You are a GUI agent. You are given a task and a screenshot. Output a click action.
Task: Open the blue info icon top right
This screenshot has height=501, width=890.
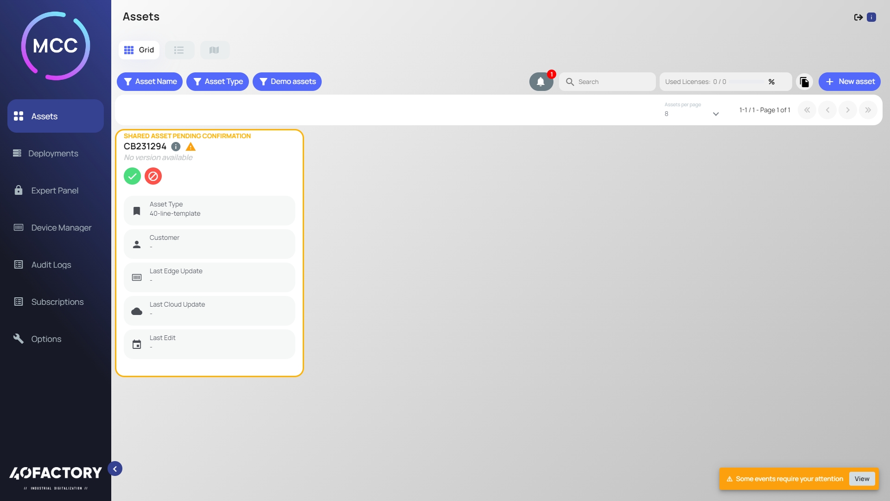[871, 17]
